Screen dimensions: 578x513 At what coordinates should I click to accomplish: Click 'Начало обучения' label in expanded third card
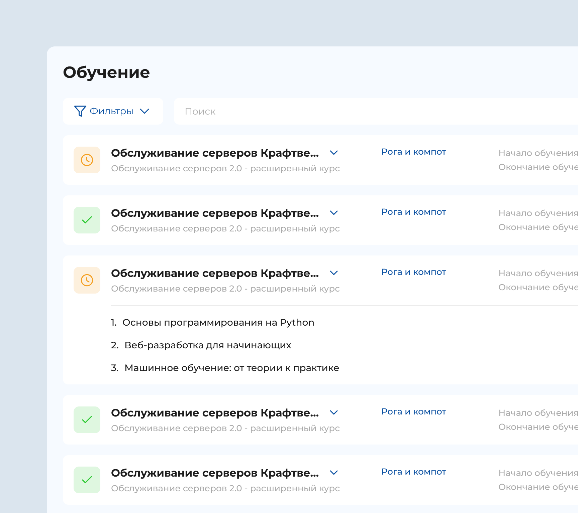click(x=538, y=273)
